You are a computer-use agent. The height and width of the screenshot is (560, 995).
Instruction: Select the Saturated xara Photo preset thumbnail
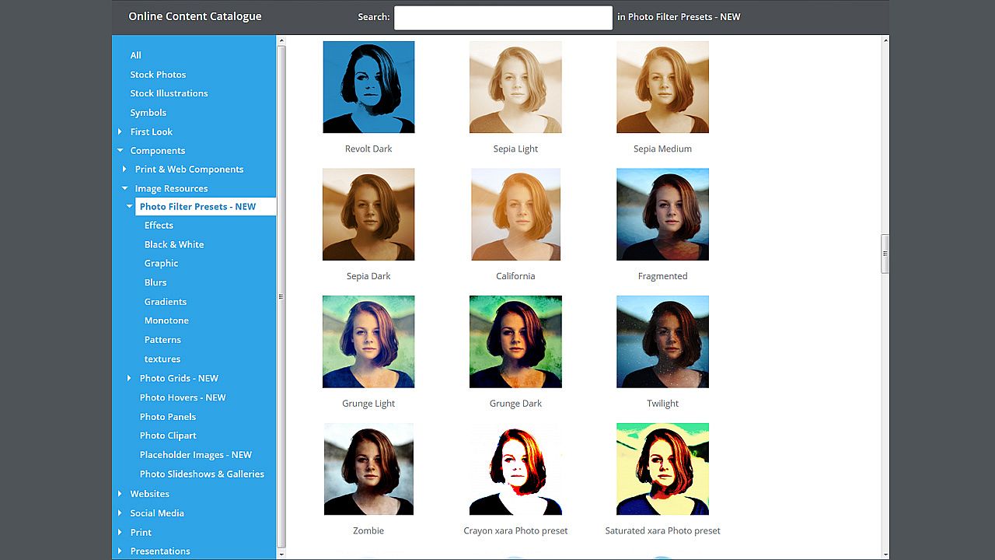coord(662,469)
